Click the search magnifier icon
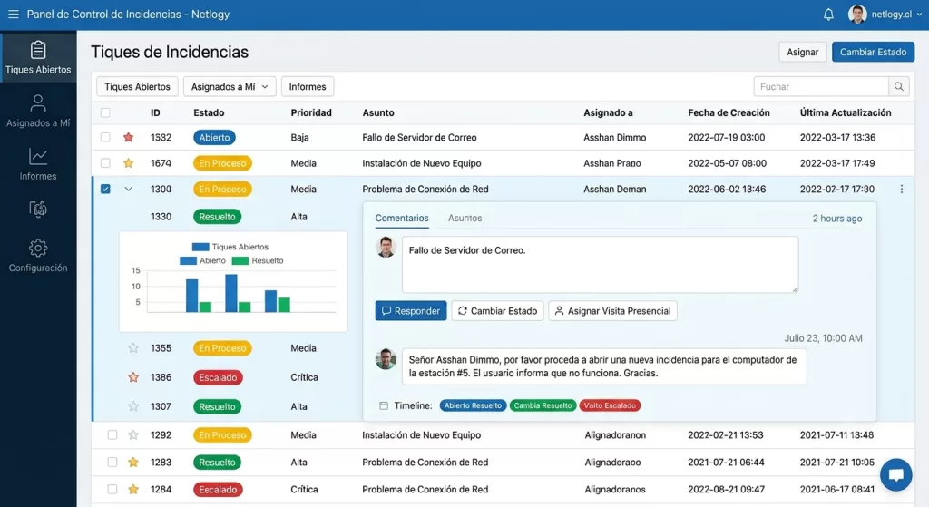The width and height of the screenshot is (929, 507). coord(899,86)
